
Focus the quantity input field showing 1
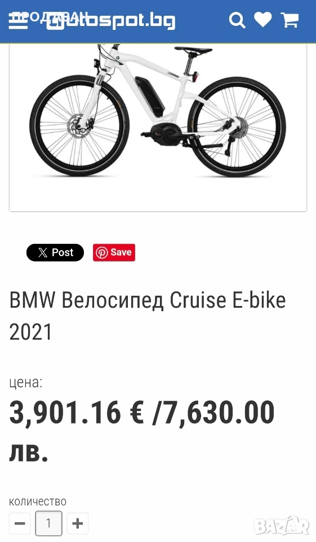click(48, 523)
